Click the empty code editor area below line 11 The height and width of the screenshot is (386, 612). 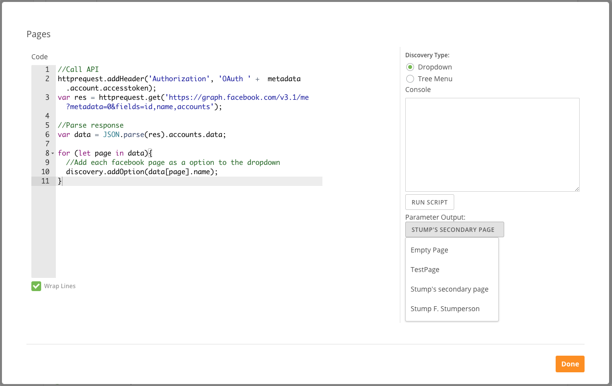click(189, 230)
